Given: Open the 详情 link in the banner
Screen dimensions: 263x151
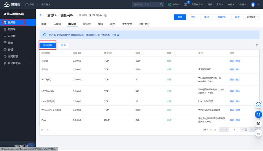Looking at the screenshot, I should [114, 35].
